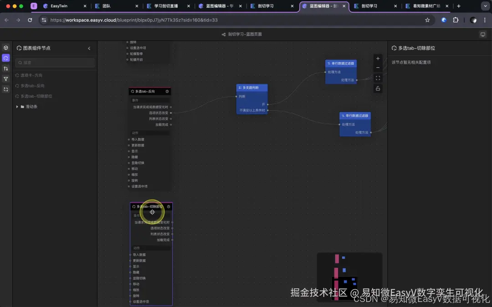The image size is (492, 307).
Task: Click the fit-to-view icon on canvas toolbar
Action: point(378,78)
